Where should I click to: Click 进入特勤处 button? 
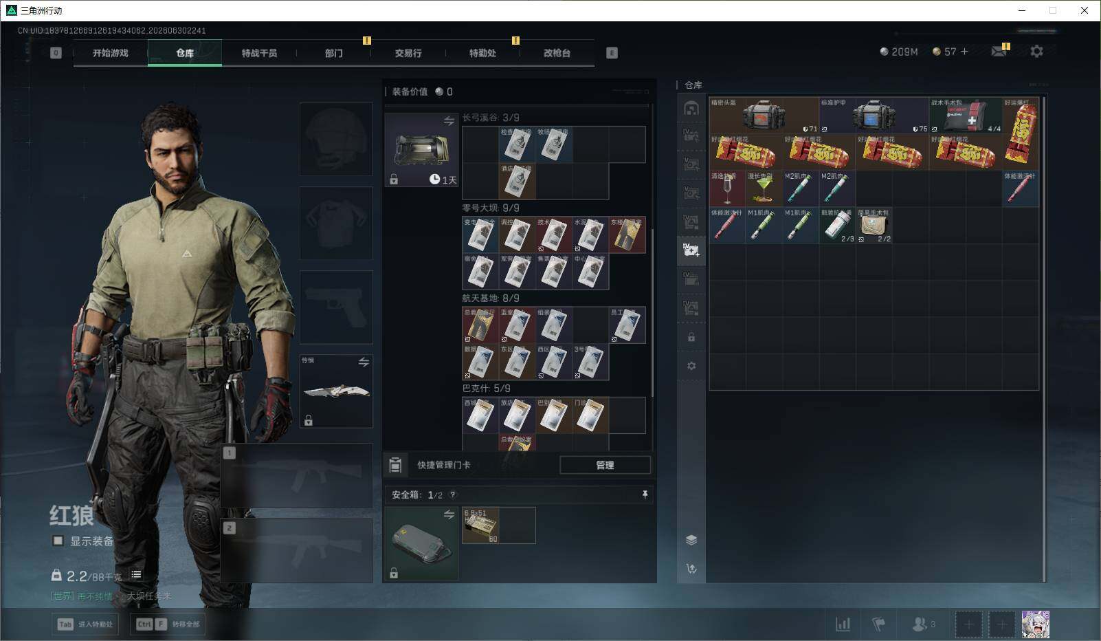(x=86, y=624)
